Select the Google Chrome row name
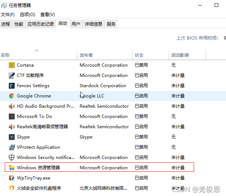The image size is (226, 196). coord(34,96)
